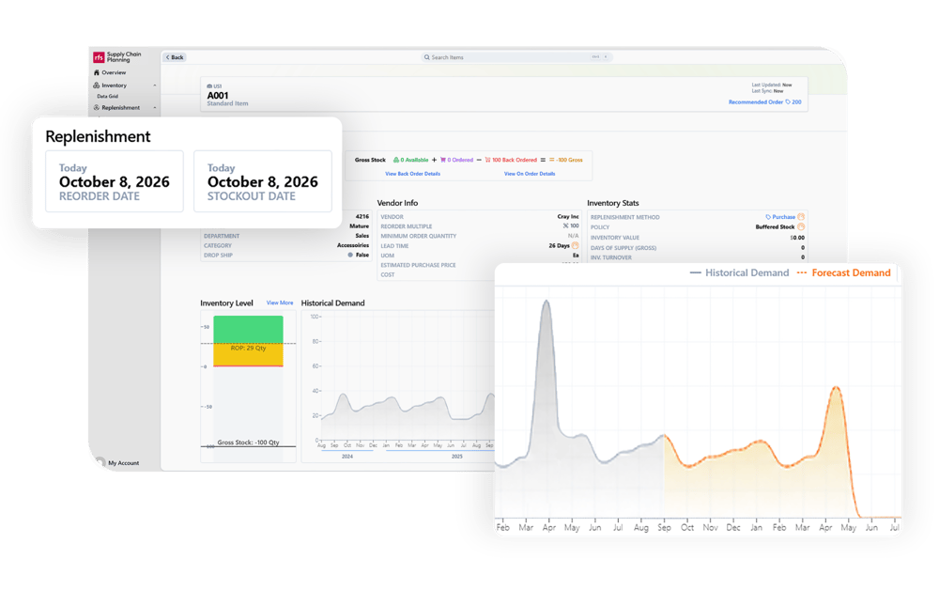Click the yellow zone of the inventory level bar
The height and width of the screenshot is (590, 939).
pos(249,354)
